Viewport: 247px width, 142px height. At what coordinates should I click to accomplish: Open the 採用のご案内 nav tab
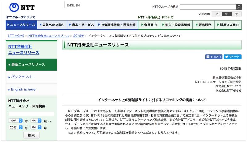pos(228,25)
